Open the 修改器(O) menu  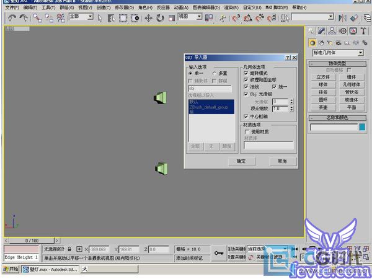point(125,7)
